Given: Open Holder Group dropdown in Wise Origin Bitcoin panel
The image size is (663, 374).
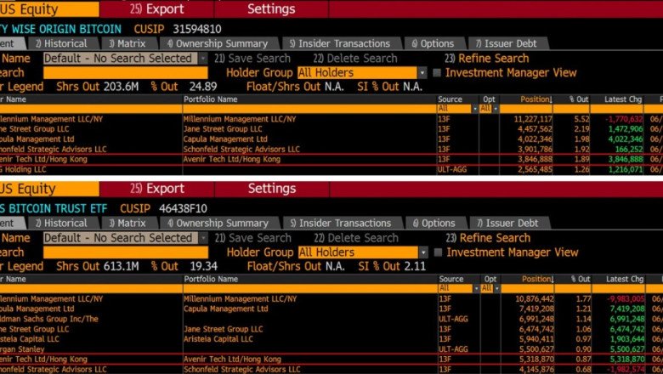Looking at the screenshot, I should click(422, 73).
